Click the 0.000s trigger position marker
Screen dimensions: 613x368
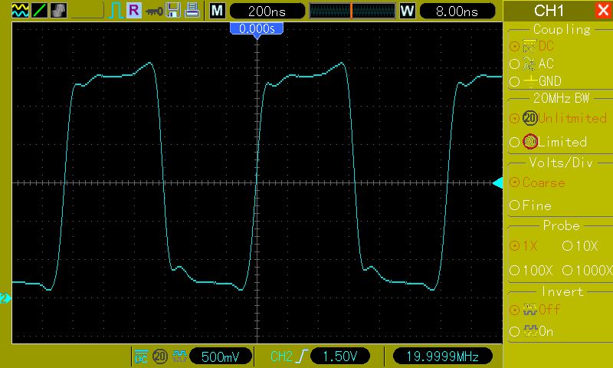pyautogui.click(x=257, y=30)
